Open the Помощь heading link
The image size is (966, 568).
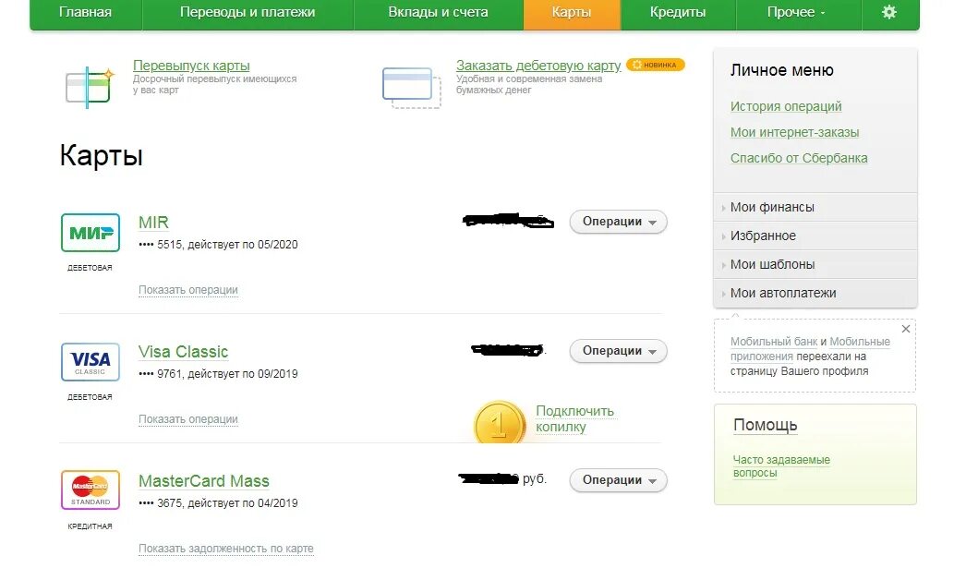coord(766,425)
